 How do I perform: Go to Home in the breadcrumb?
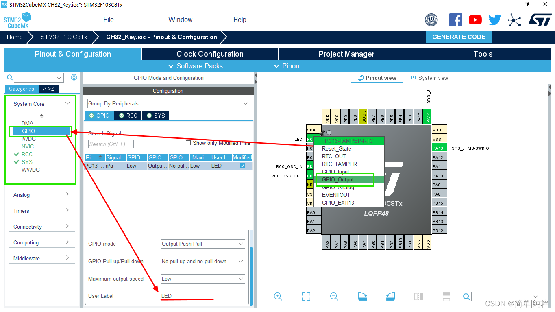[15, 37]
